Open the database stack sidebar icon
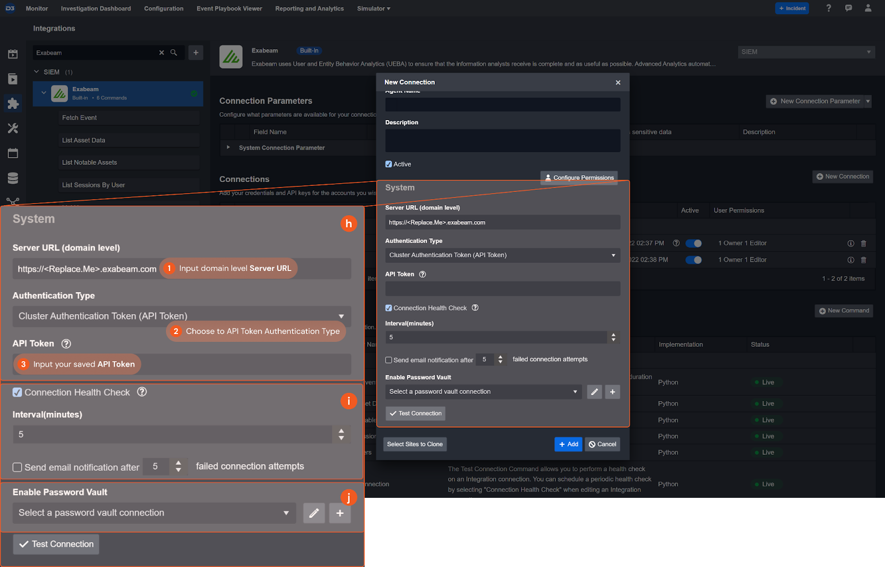The height and width of the screenshot is (567, 885). tap(13, 178)
